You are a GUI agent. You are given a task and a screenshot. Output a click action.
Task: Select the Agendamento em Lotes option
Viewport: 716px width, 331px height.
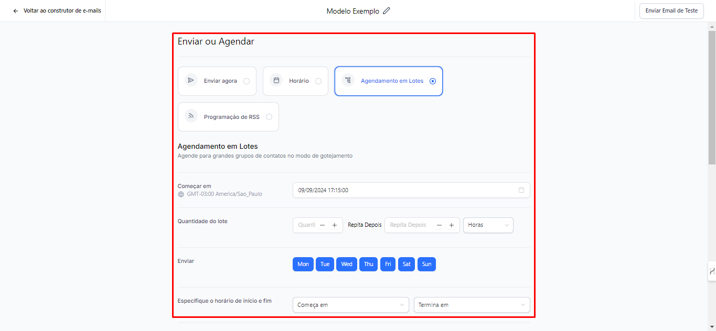click(432, 81)
